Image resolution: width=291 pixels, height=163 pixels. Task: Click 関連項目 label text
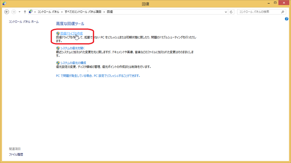click(x=15, y=149)
